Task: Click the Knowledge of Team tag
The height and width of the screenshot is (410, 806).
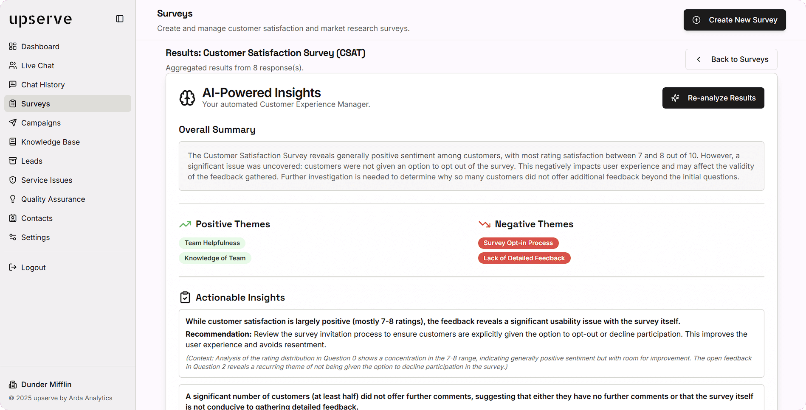Action: click(215, 258)
